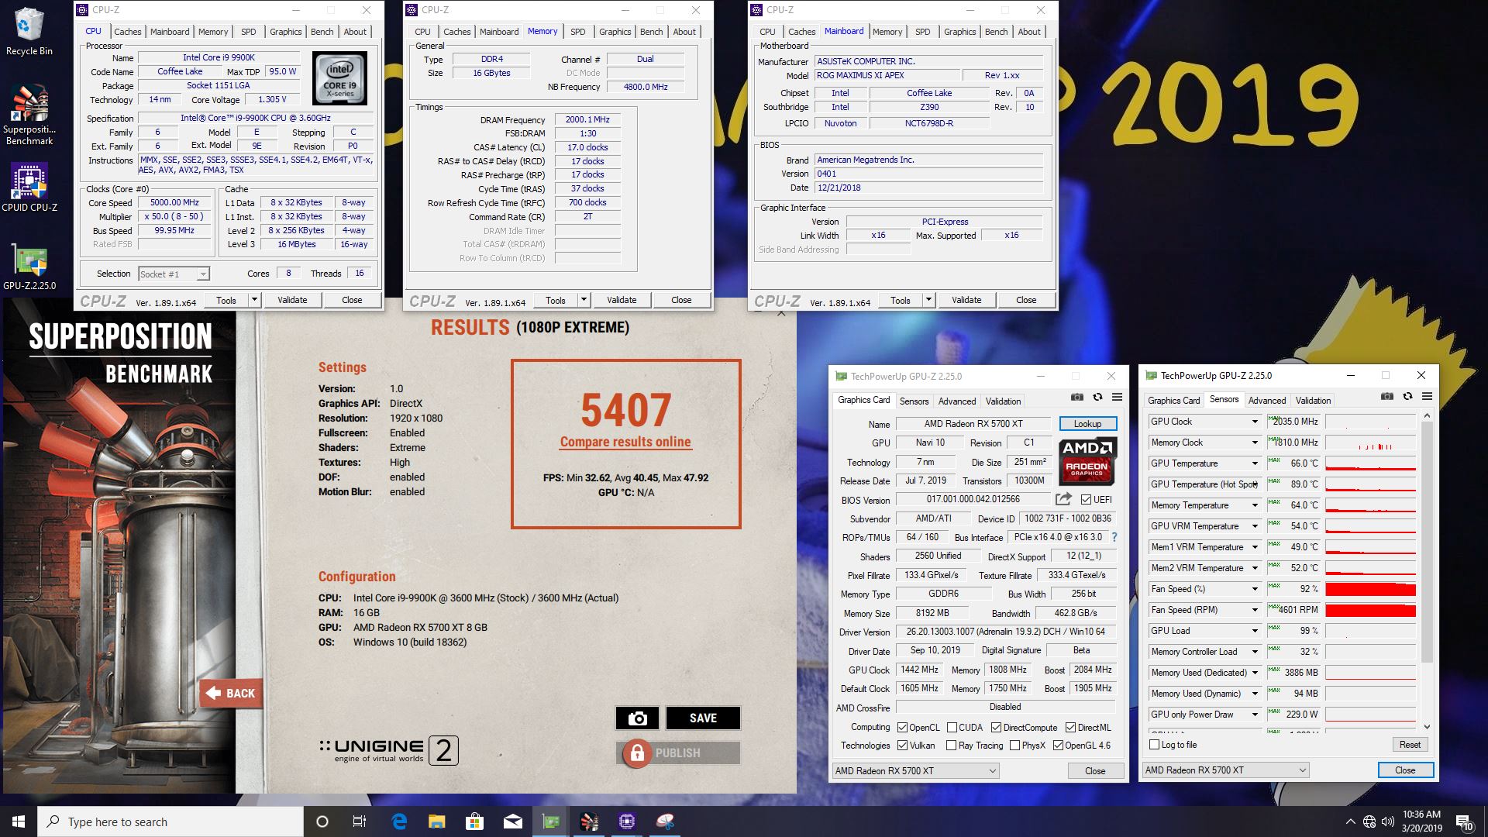
Task: Click the BACK button in Superposition
Action: tap(231, 693)
